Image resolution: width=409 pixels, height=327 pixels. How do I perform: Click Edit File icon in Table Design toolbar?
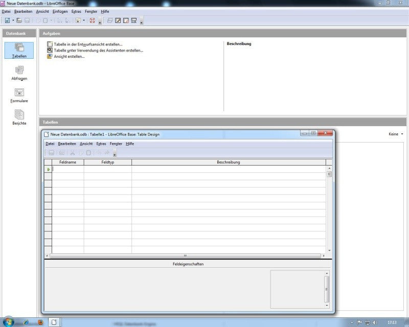[61, 153]
